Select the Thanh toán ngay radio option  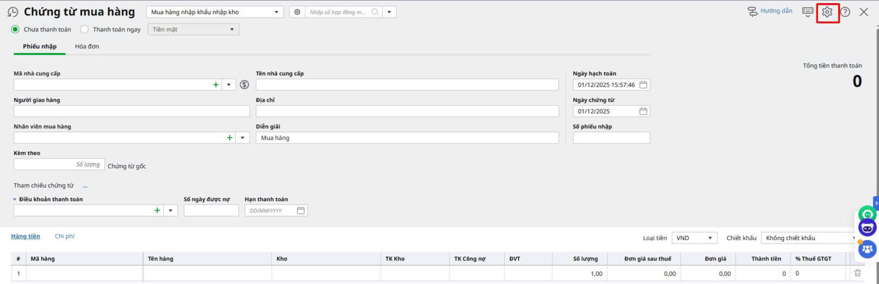point(85,30)
